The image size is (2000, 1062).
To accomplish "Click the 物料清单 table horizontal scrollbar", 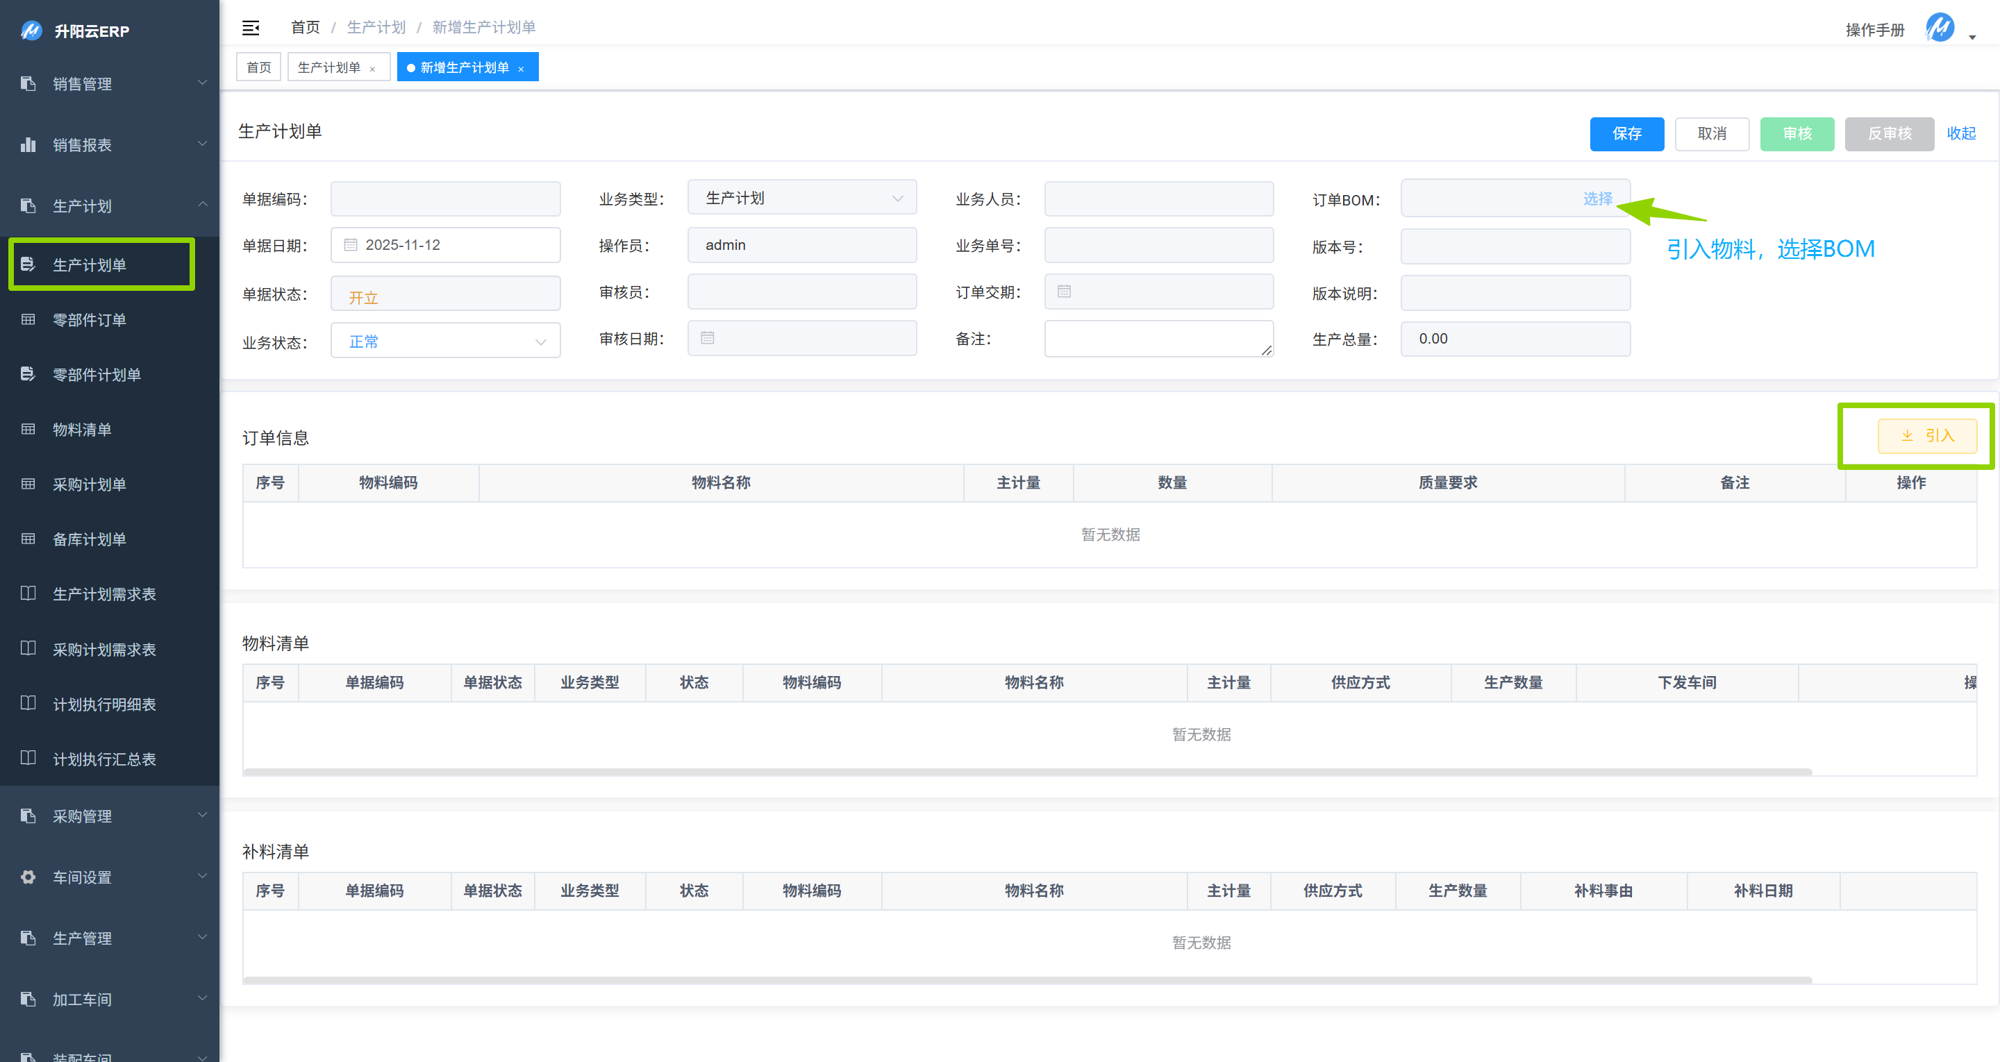I will click(1026, 772).
